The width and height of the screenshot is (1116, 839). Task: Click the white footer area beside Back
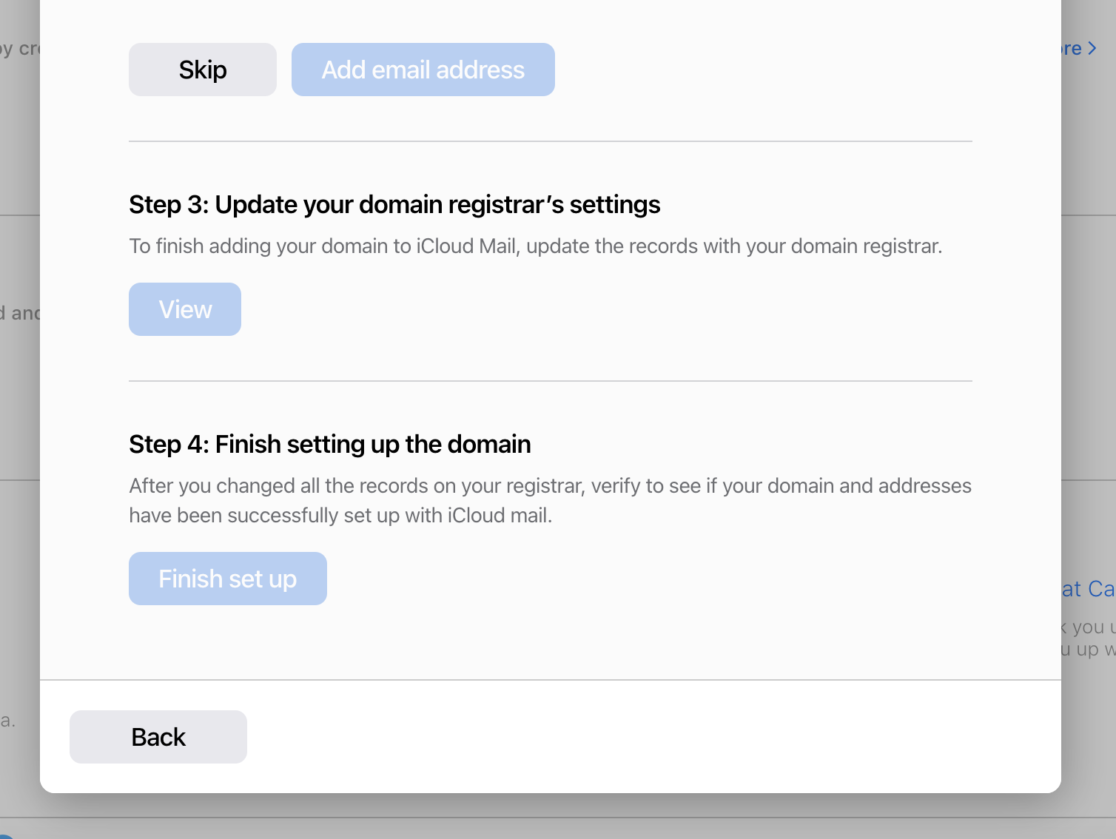[x=654, y=737]
